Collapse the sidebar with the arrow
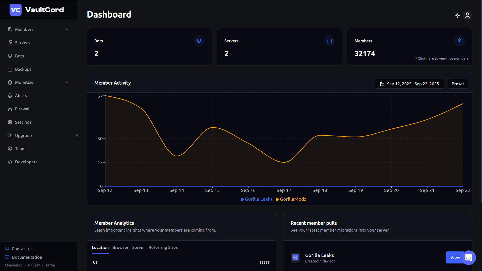This screenshot has width=482, height=271. pos(77,136)
